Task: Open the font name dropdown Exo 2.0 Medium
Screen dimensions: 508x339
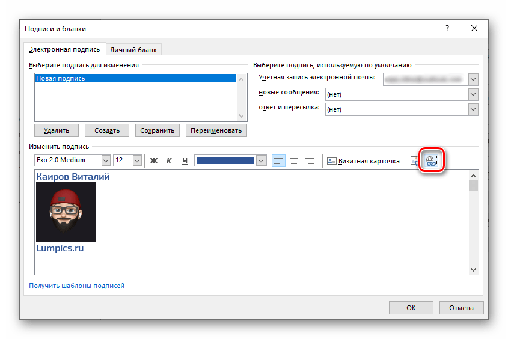Action: click(106, 160)
